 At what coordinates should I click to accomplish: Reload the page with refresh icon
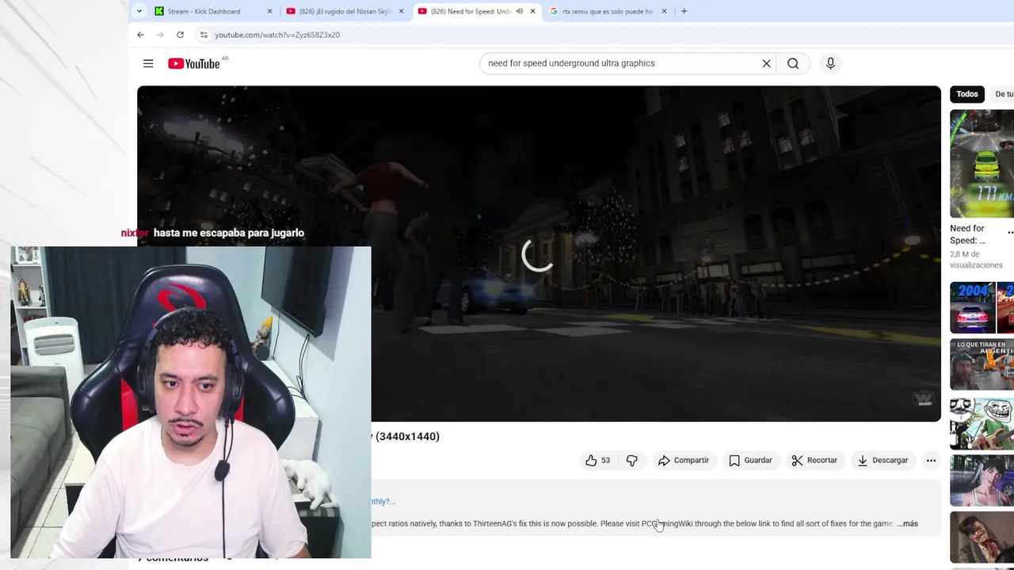pos(180,35)
